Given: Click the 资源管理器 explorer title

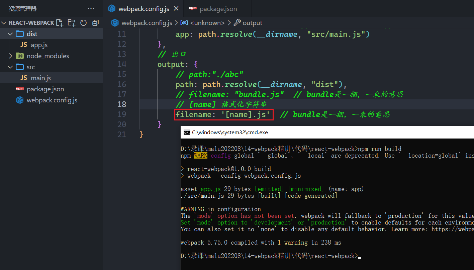Looking at the screenshot, I should (22, 9).
